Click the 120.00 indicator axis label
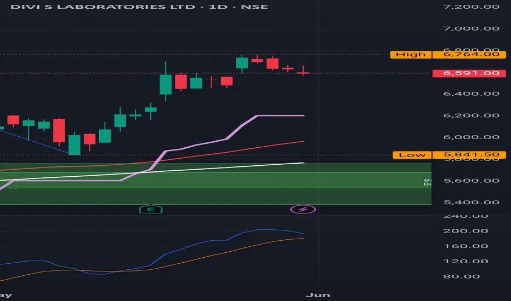 click(x=465, y=261)
